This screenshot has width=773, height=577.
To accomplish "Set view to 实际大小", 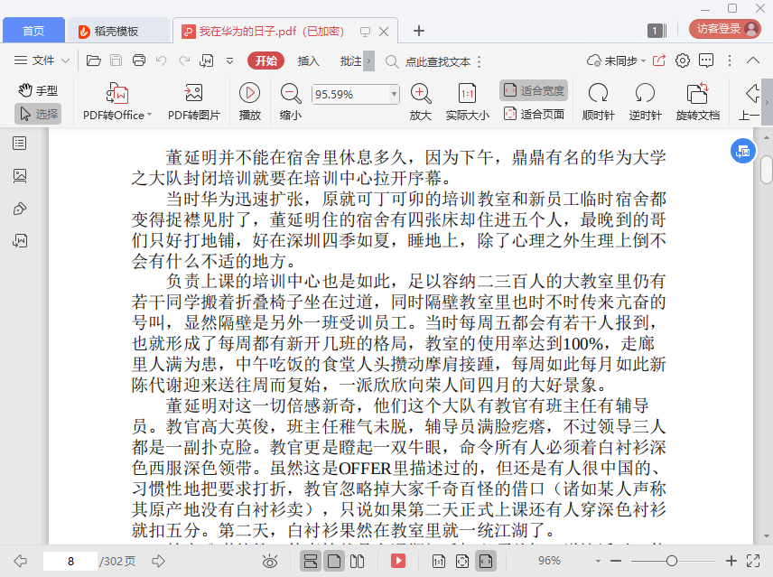I will (468, 101).
